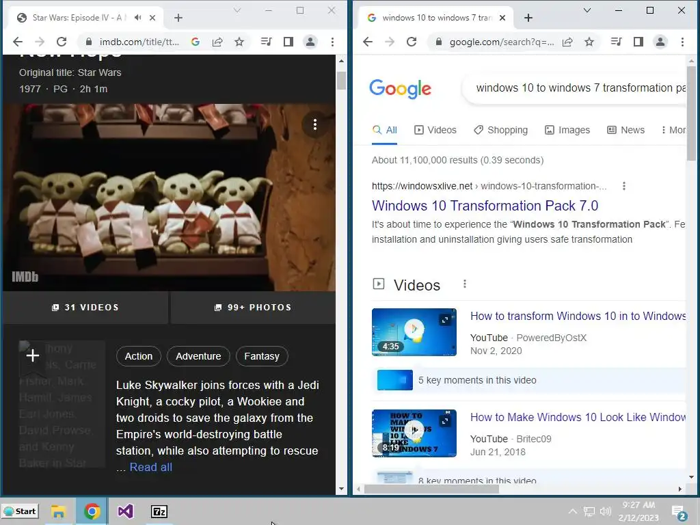700x525 pixels.
Task: Go back in the IMDb browser window
Action: 18,42
